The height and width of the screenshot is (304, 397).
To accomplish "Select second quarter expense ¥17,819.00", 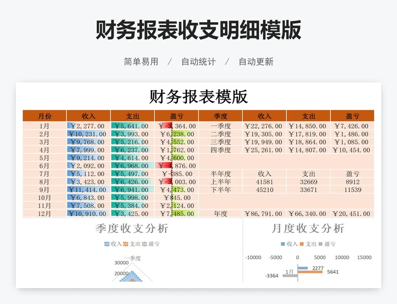I will tap(308, 134).
